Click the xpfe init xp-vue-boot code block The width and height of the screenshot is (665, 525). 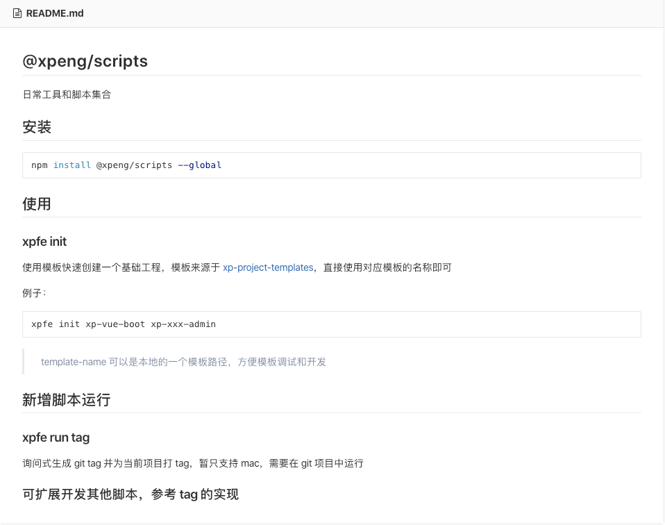coord(332,324)
